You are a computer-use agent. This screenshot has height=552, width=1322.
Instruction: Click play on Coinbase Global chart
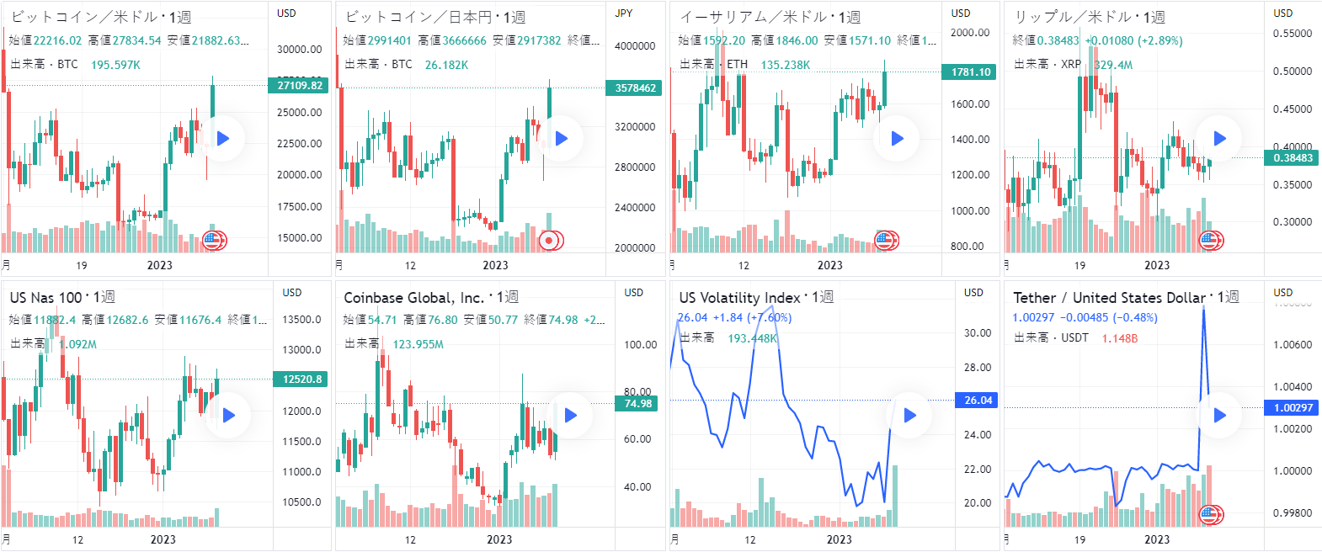tap(570, 415)
